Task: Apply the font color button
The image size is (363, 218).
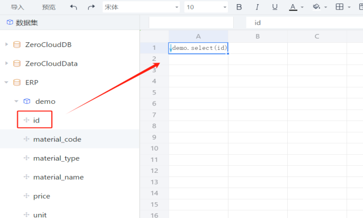Action: pos(293,7)
